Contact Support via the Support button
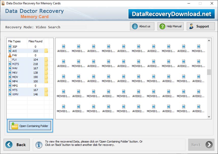The image size is (218, 154). pos(201,26)
